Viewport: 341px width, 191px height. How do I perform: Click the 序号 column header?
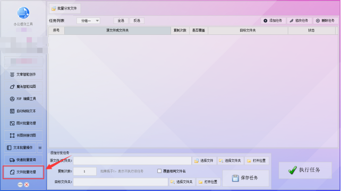tap(56, 31)
